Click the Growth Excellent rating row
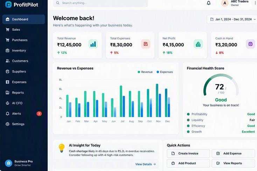Image resolution: width=257 pixels, height=171 pixels. click(x=221, y=132)
